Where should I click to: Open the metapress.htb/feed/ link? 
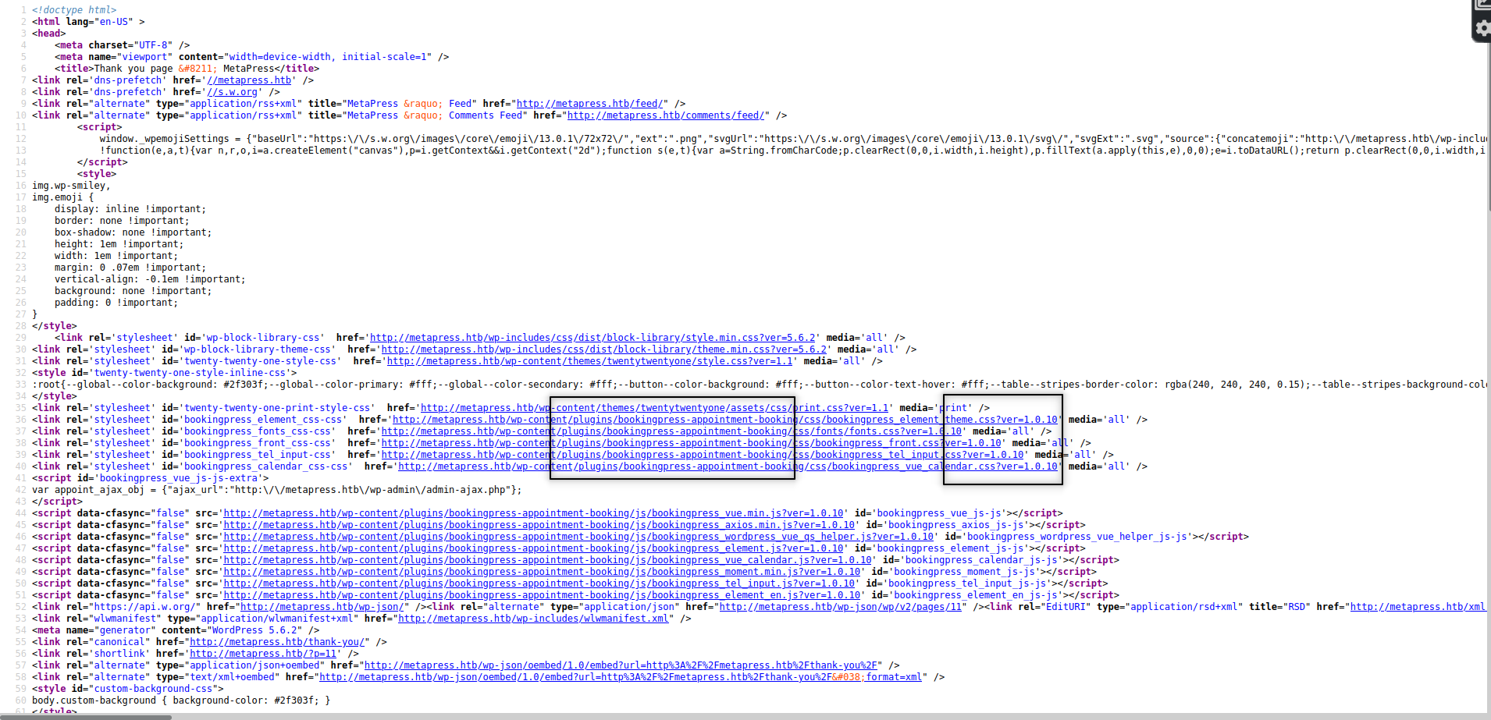(592, 104)
